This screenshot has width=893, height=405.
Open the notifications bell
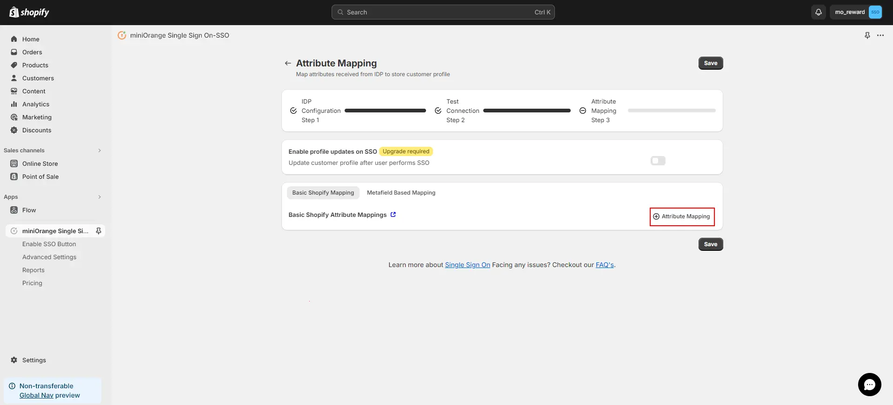pyautogui.click(x=819, y=12)
